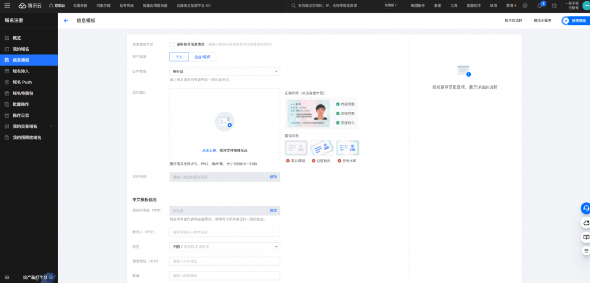This screenshot has width=590, height=283.
Task: Open 边缘安全加速平台 EO in top navigation
Action: click(194, 6)
